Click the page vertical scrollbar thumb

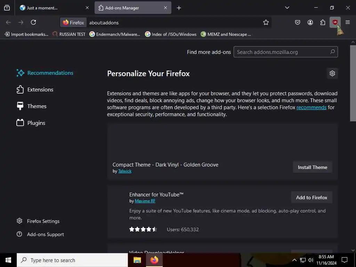point(353,83)
